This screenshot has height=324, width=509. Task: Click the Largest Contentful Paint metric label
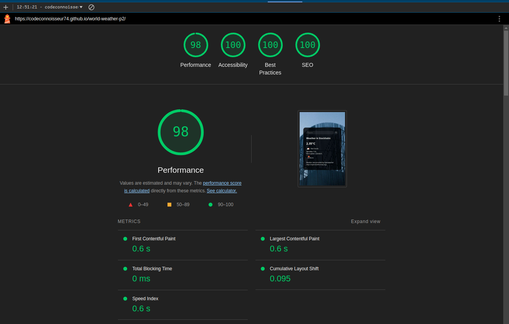295,239
